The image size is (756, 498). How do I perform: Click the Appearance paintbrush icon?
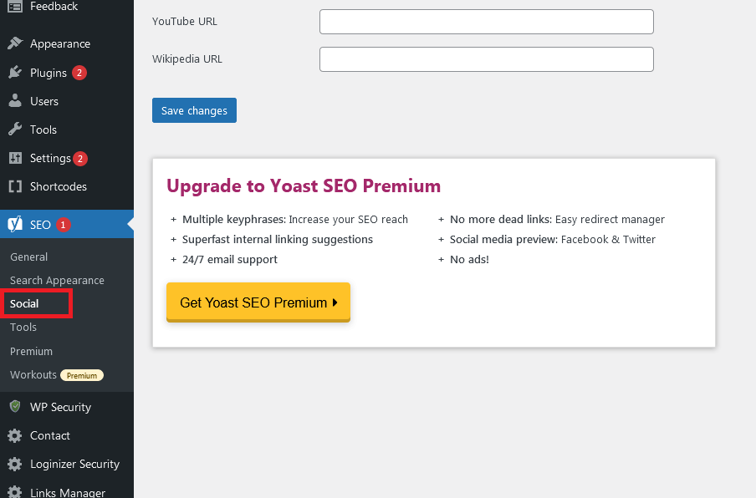point(15,43)
